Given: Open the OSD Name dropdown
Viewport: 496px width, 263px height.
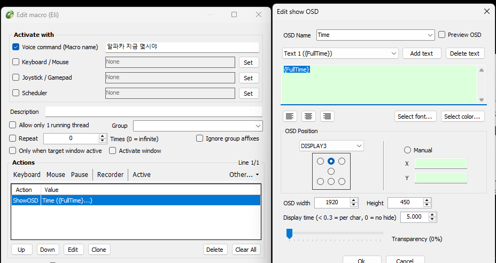Looking at the screenshot, I should point(376,35).
